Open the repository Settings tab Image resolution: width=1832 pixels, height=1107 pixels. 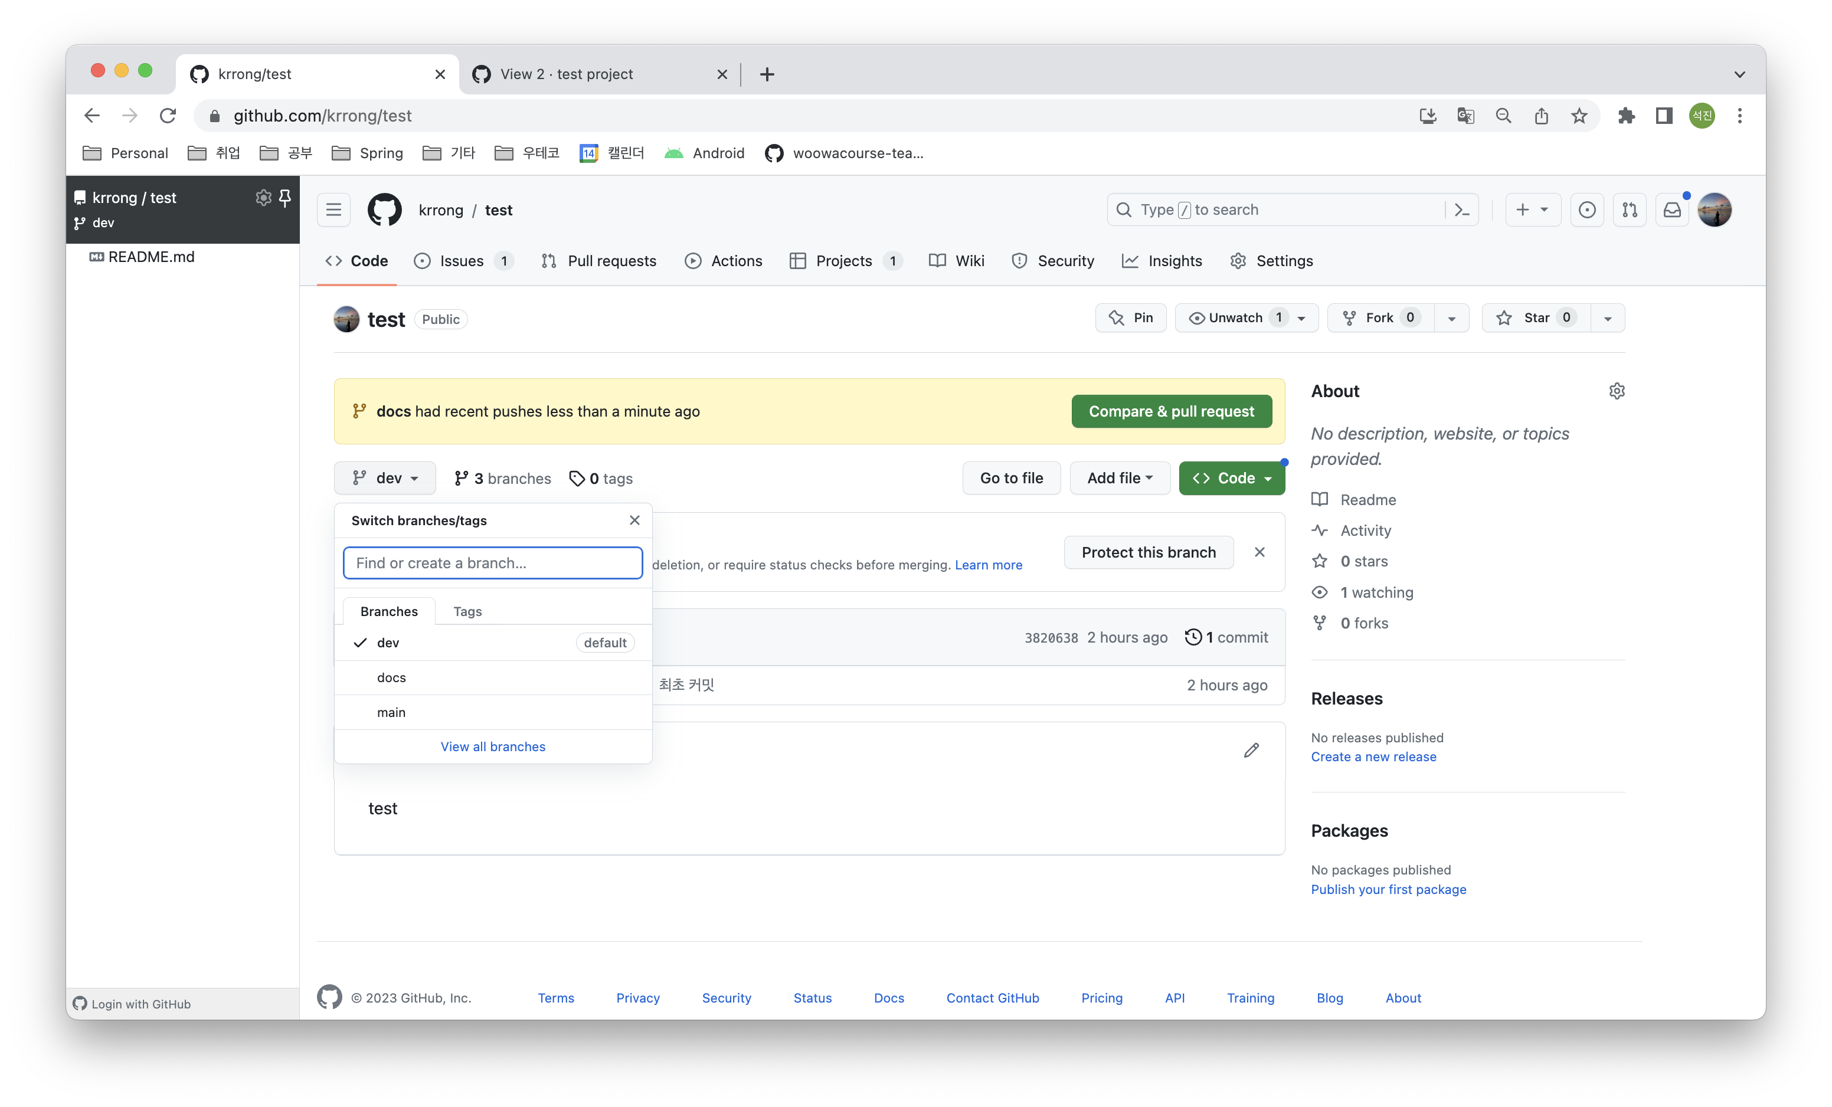tap(1271, 261)
